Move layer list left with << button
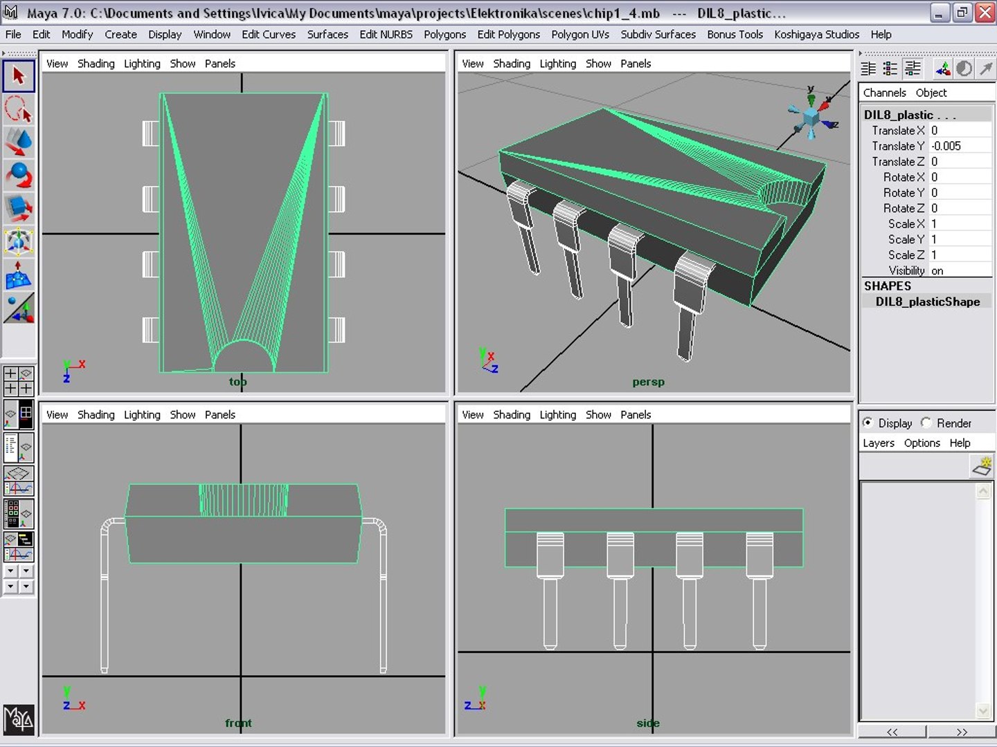 point(892,732)
